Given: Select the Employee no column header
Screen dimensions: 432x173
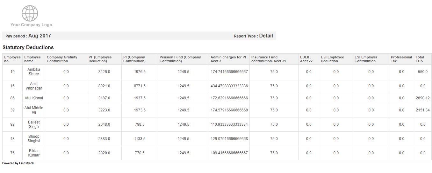Looking at the screenshot, I should click(x=12, y=59).
